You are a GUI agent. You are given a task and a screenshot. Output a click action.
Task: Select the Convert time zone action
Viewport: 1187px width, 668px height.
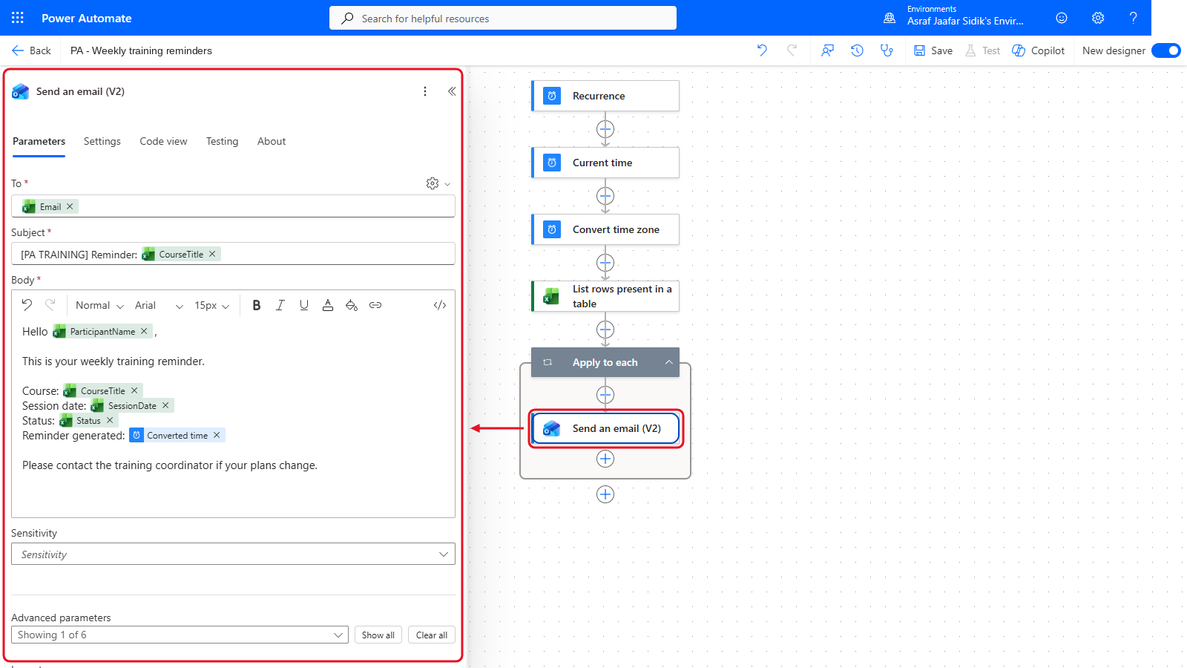[x=605, y=229]
